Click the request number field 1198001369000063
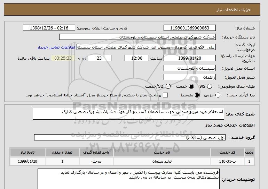Viewport: 268px width, 189px height. point(190,28)
